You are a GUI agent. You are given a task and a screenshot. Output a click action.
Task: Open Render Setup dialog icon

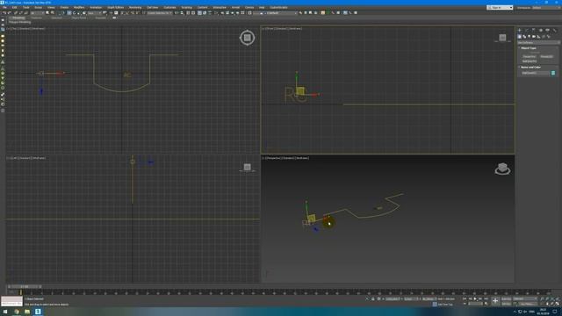pos(222,12)
